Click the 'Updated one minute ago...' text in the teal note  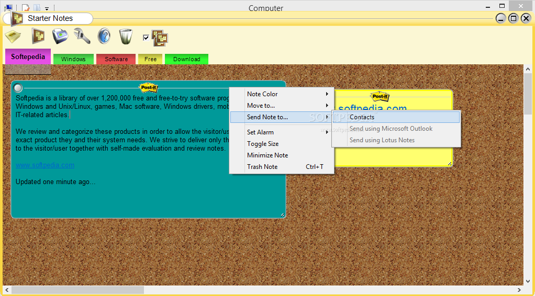pyautogui.click(x=55, y=182)
